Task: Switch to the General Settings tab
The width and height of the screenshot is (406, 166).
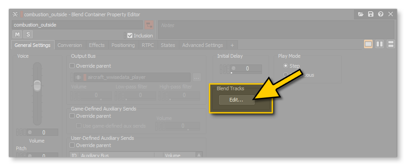Action: [x=33, y=45]
